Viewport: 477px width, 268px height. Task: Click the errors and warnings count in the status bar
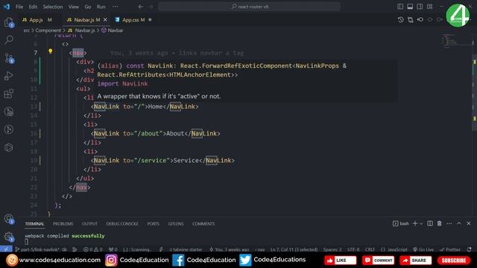pos(92,249)
